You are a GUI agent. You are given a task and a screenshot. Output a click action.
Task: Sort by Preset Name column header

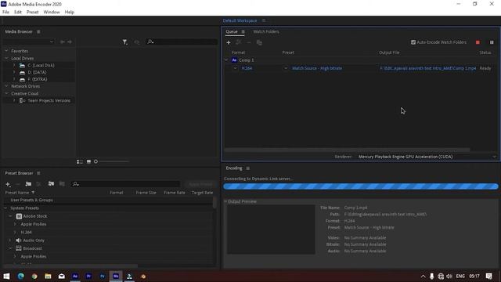pyautogui.click(x=17, y=193)
